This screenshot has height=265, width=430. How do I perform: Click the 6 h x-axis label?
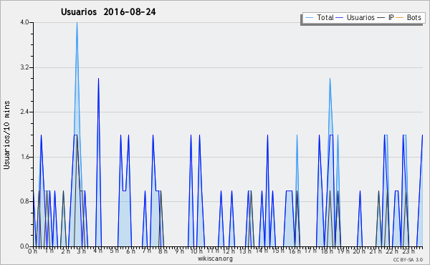(130, 251)
